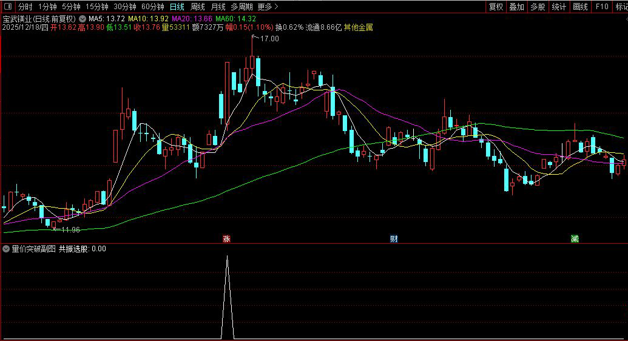Click the 复权 button
The height and width of the screenshot is (341, 628).
pos(496,7)
